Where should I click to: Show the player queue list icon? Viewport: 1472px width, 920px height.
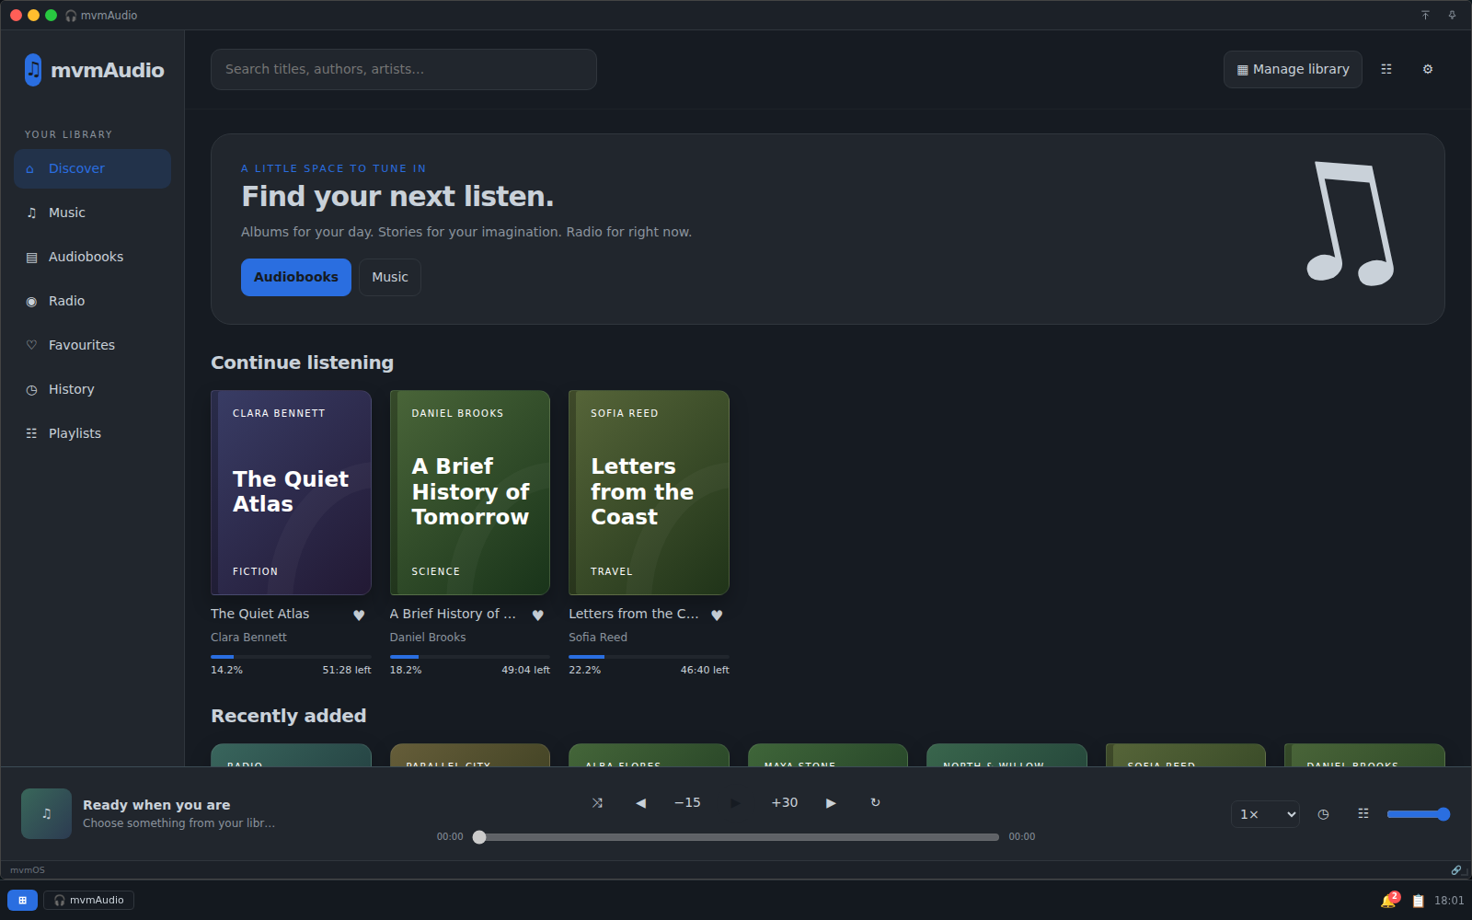(x=1363, y=814)
